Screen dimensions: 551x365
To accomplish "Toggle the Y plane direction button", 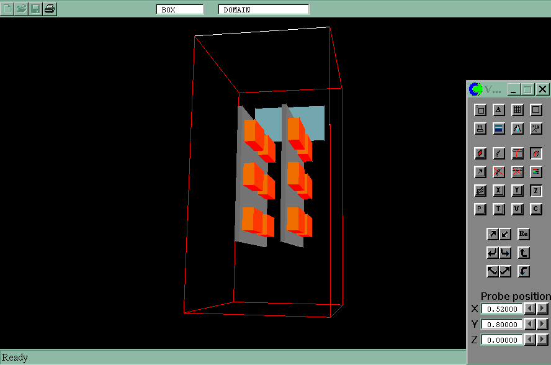I will 517,191.
